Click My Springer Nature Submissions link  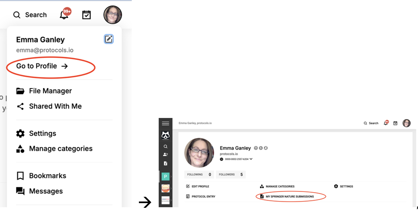(x=290, y=196)
